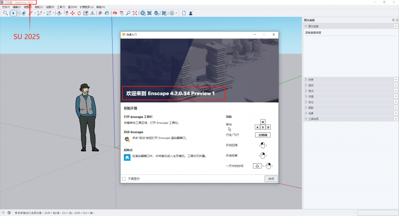Pick the Eraser tool
399x216 pixels.
[24, 13]
